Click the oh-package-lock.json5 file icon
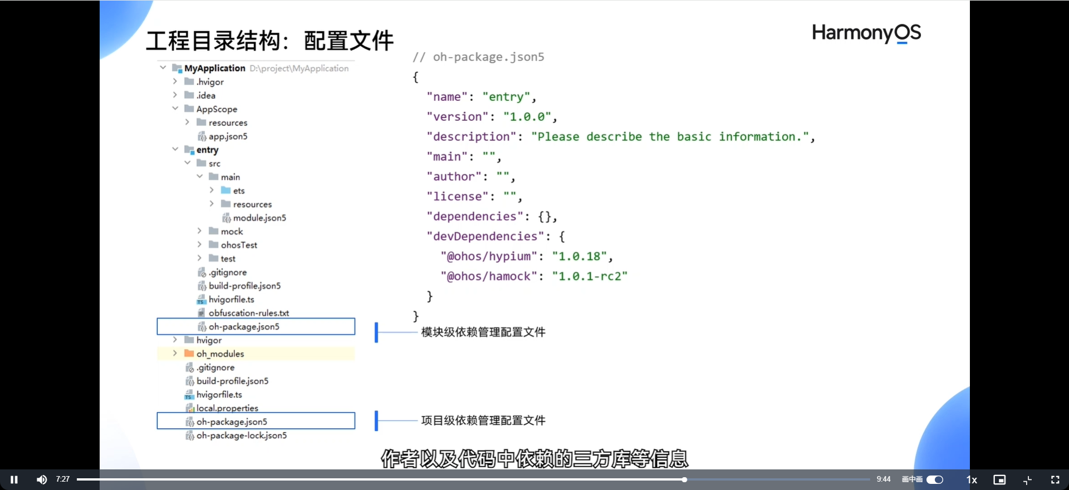 (190, 435)
